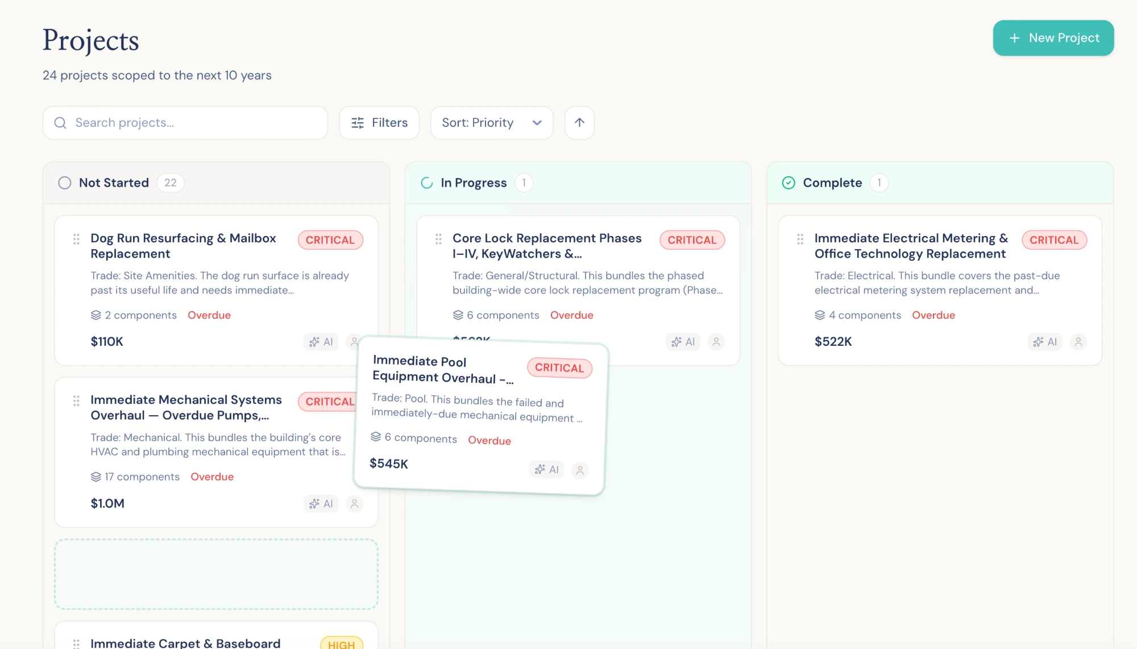Grab the drag handle on Dog Run Resurfacing card
The height and width of the screenshot is (649, 1137).
76,239
